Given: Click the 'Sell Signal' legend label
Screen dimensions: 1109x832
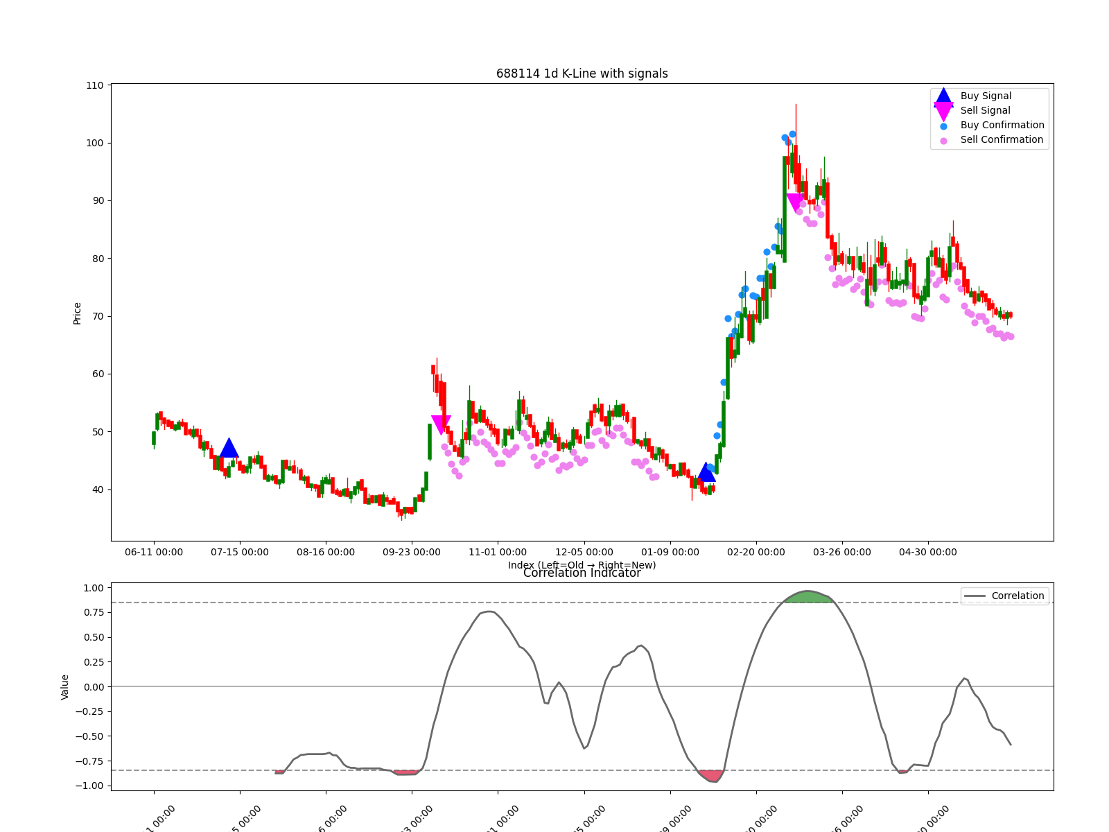Looking at the screenshot, I should pyautogui.click(x=986, y=111).
